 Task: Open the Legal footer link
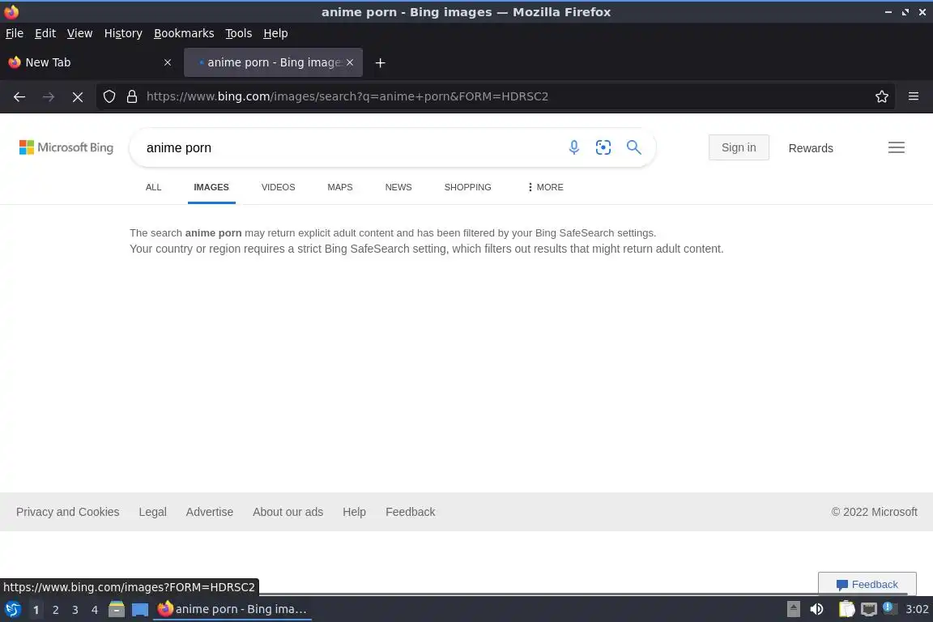(x=152, y=512)
